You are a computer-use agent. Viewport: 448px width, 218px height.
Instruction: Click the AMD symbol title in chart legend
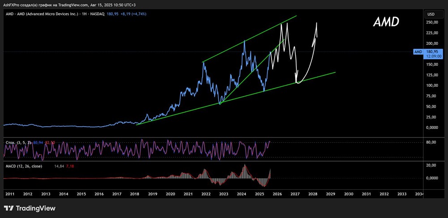56,14
